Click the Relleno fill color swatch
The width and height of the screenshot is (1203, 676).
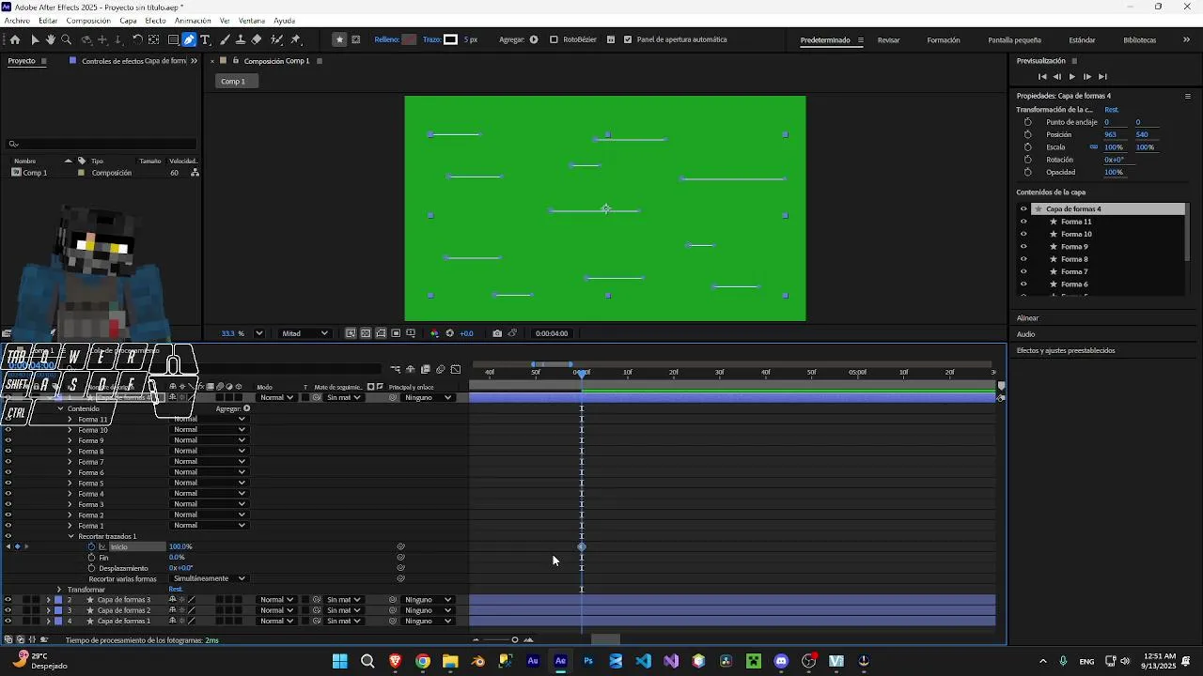click(410, 39)
